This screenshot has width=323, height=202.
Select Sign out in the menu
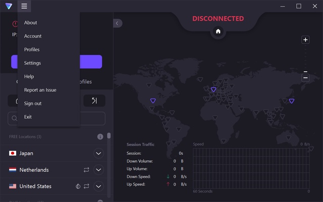click(x=33, y=104)
